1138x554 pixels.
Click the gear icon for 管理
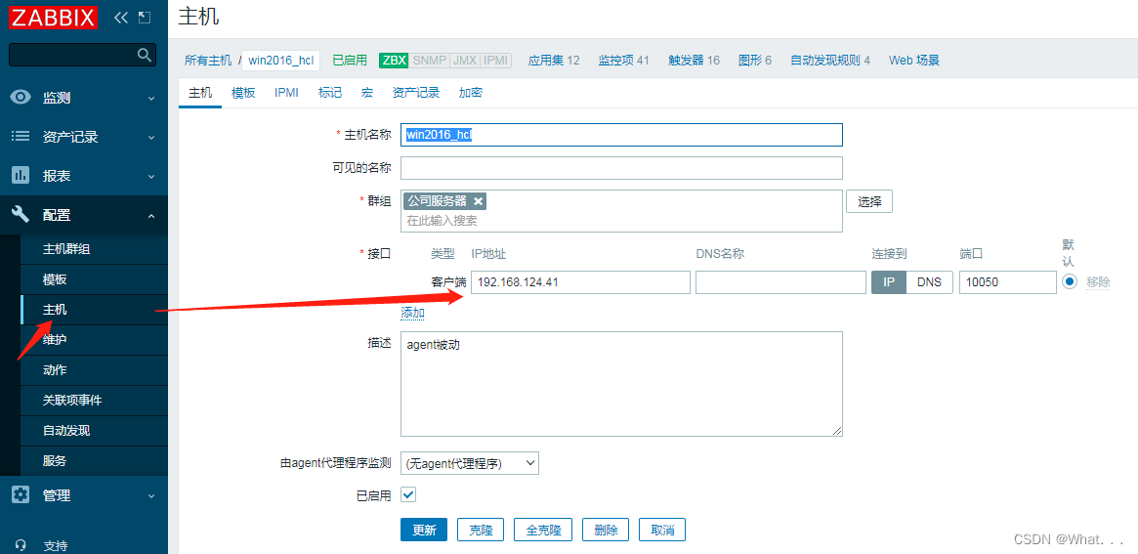click(21, 495)
